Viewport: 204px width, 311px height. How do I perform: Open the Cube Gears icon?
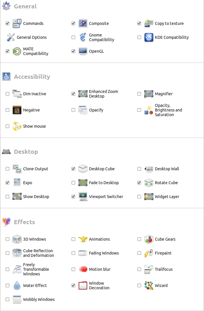pyautogui.click(x=149, y=239)
